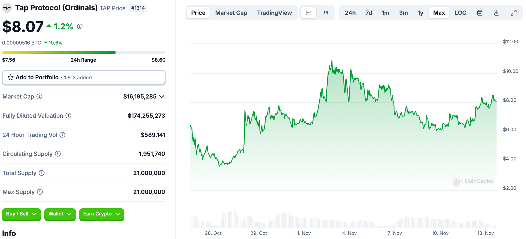Screen dimensions: 526x239
Task: Click the 0.00009516 BTC price text
Action: 22,43
